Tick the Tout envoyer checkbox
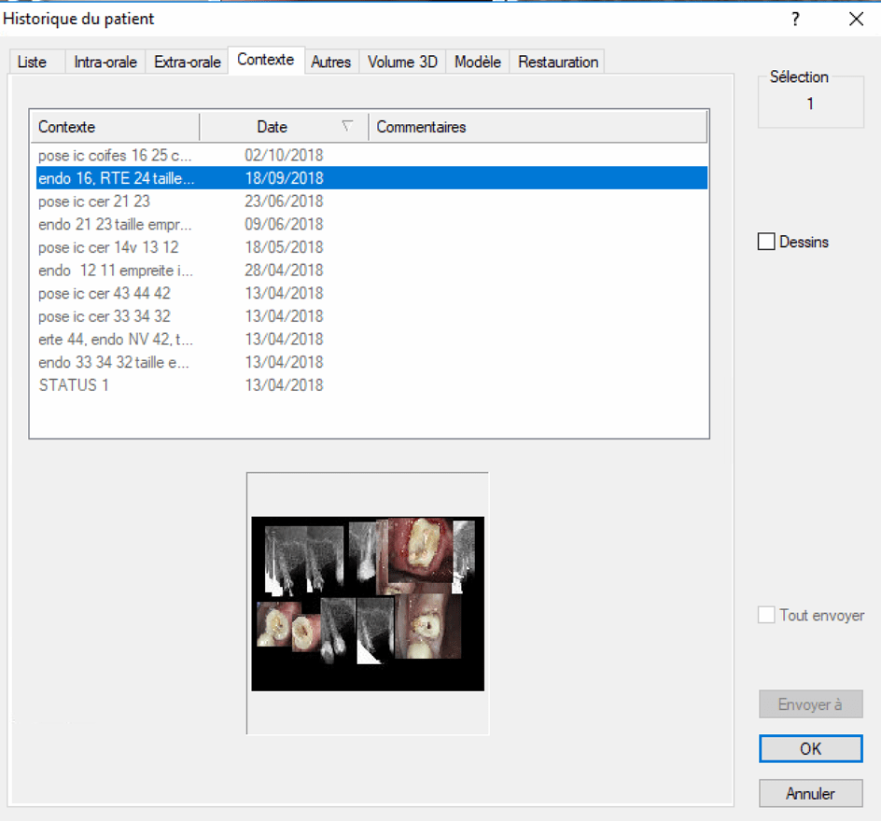The image size is (881, 821). 766,616
